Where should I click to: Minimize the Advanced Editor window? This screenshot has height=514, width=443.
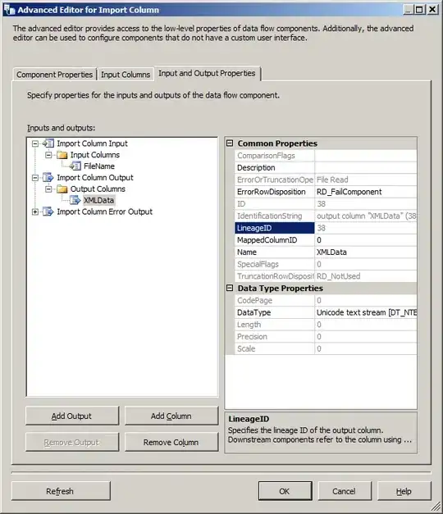pyautogui.click(x=409, y=9)
